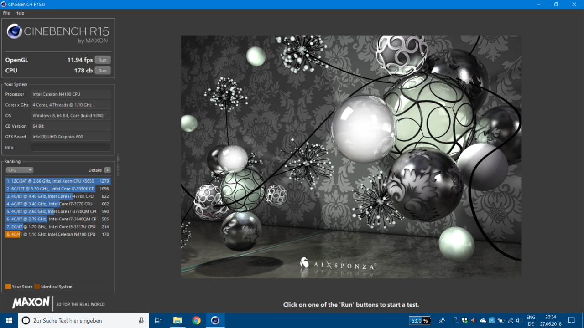
Task: Click the safely remove USB hardware icon
Action: pos(455,321)
